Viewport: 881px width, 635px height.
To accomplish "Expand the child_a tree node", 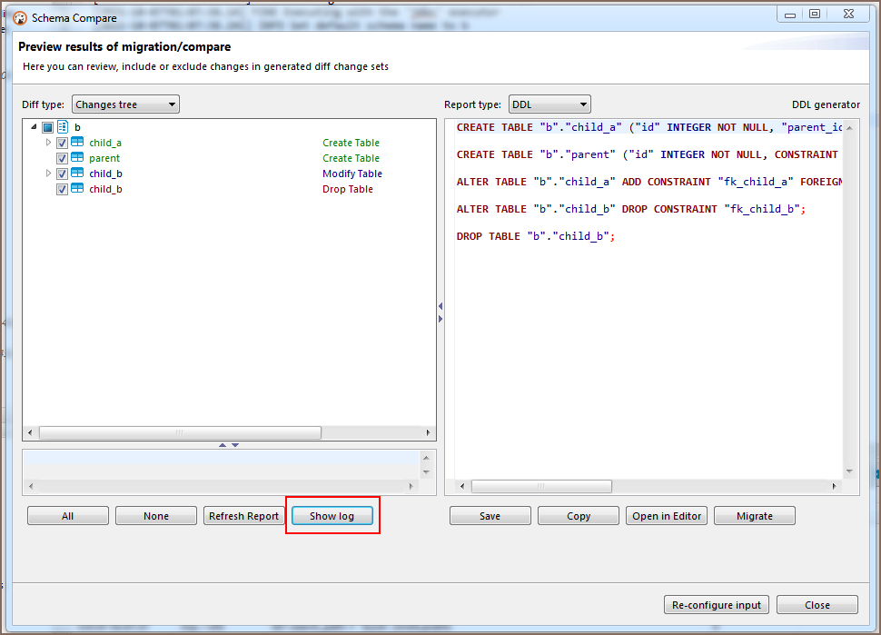I will tap(49, 143).
